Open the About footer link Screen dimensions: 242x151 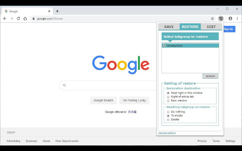(x=46, y=141)
